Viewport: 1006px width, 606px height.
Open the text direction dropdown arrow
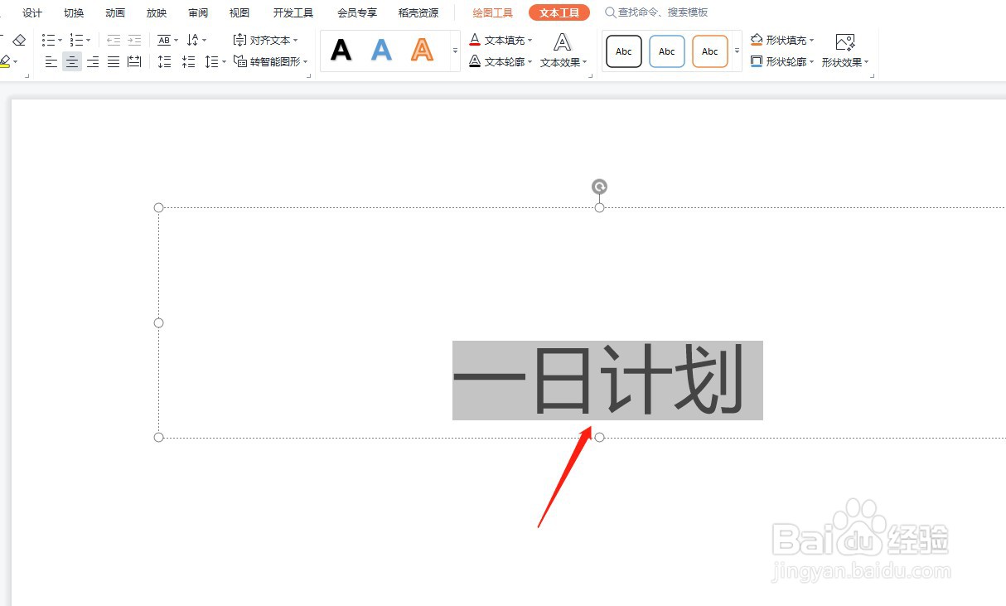point(177,40)
